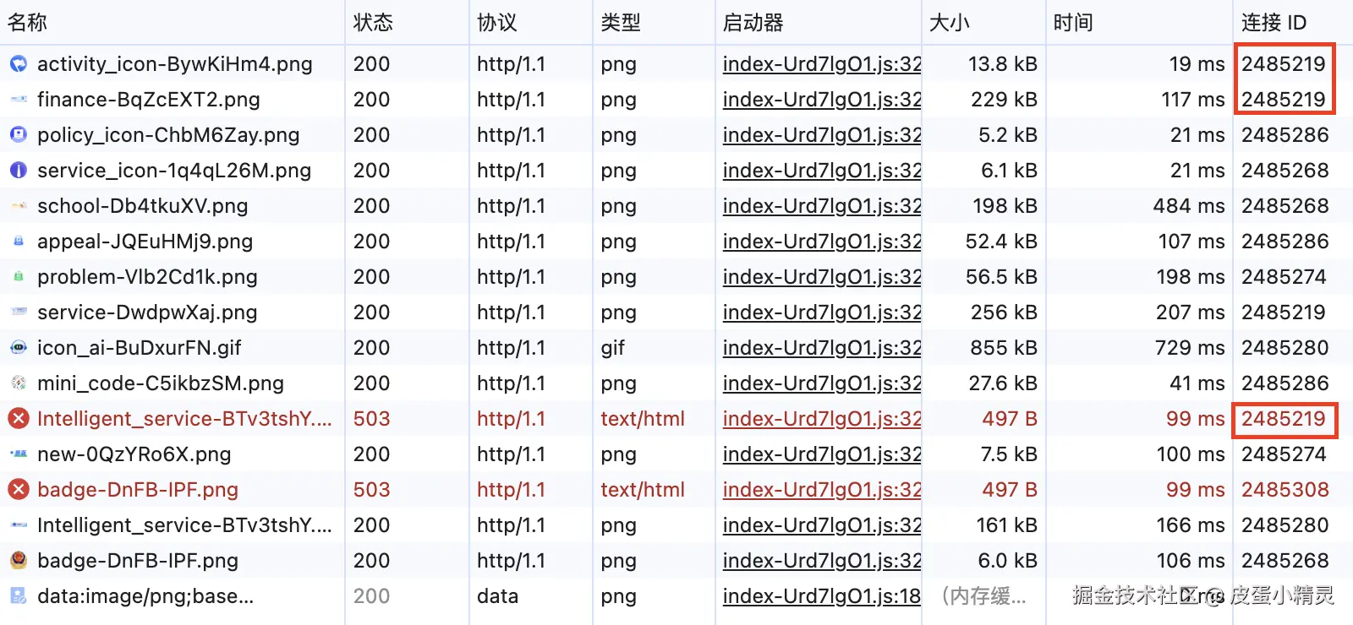Select the icon_ai-BuDxurFN.gif request name
The image size is (1353, 625).
[x=140, y=348]
